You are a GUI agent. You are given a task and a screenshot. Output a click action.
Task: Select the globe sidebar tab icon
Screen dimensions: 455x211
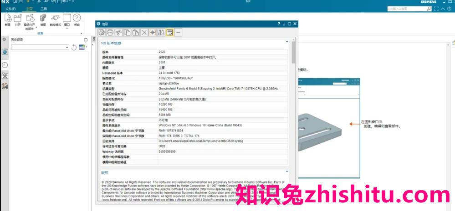[5, 52]
